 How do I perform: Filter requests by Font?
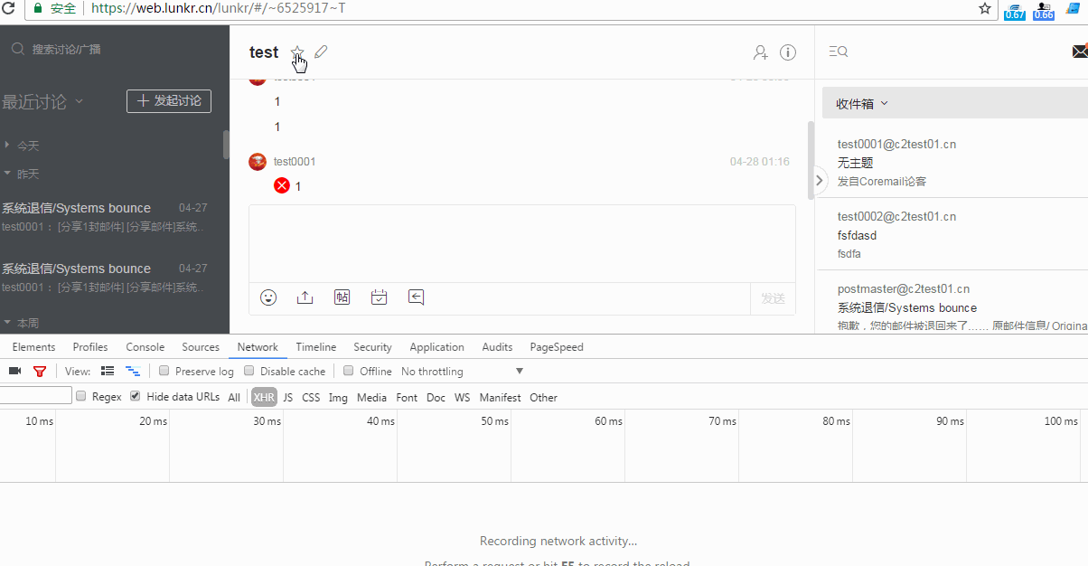[407, 398]
